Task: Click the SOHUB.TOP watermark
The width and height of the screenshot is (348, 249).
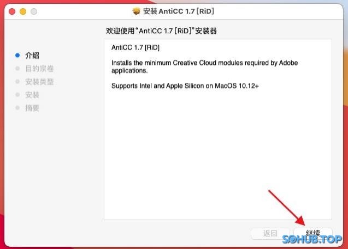Action: point(312,239)
